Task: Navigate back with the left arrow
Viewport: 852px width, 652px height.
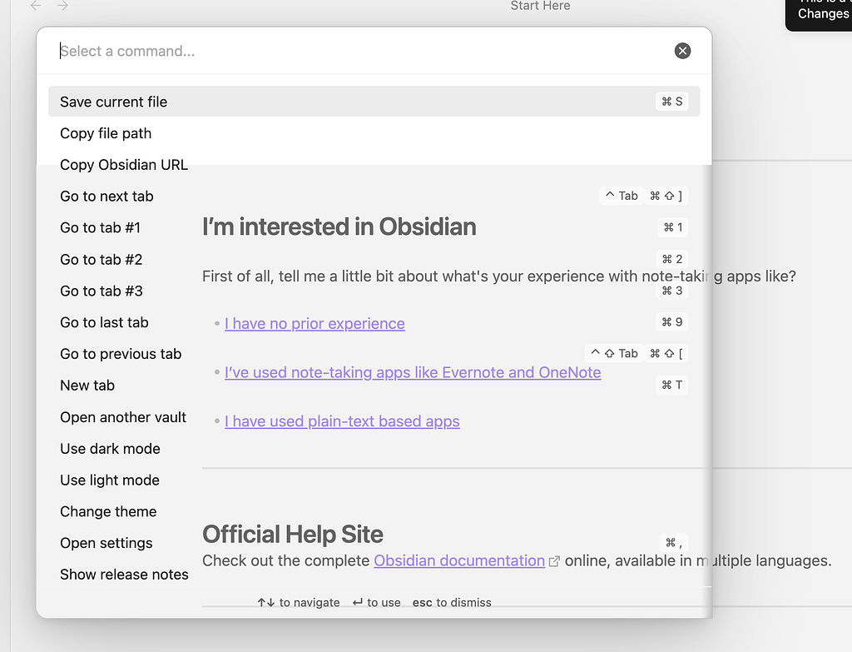Action: pos(36,6)
